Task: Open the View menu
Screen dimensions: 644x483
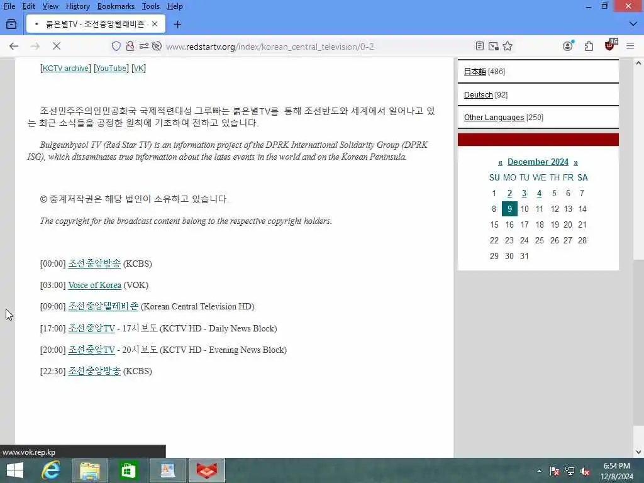Action: [50, 6]
